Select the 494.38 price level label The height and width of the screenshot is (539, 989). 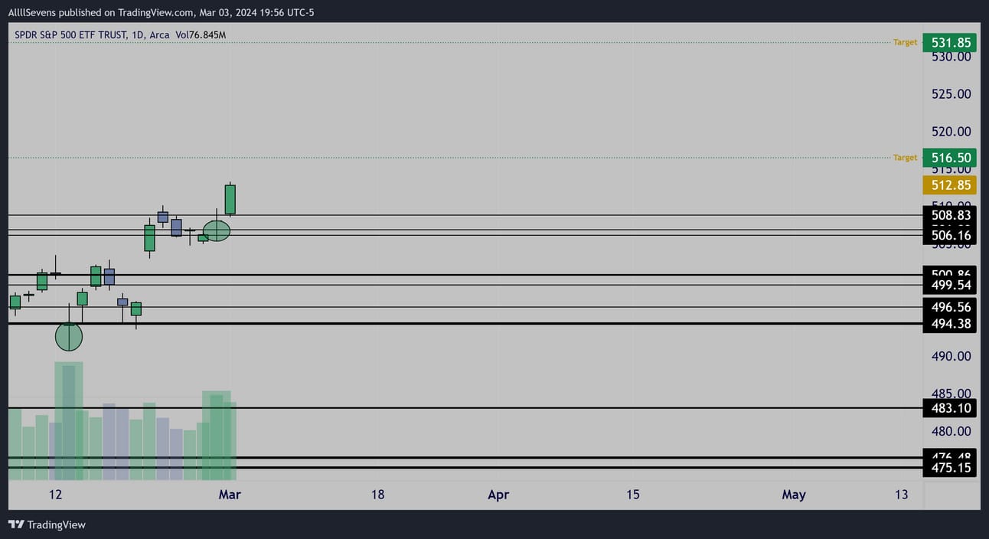tap(950, 324)
